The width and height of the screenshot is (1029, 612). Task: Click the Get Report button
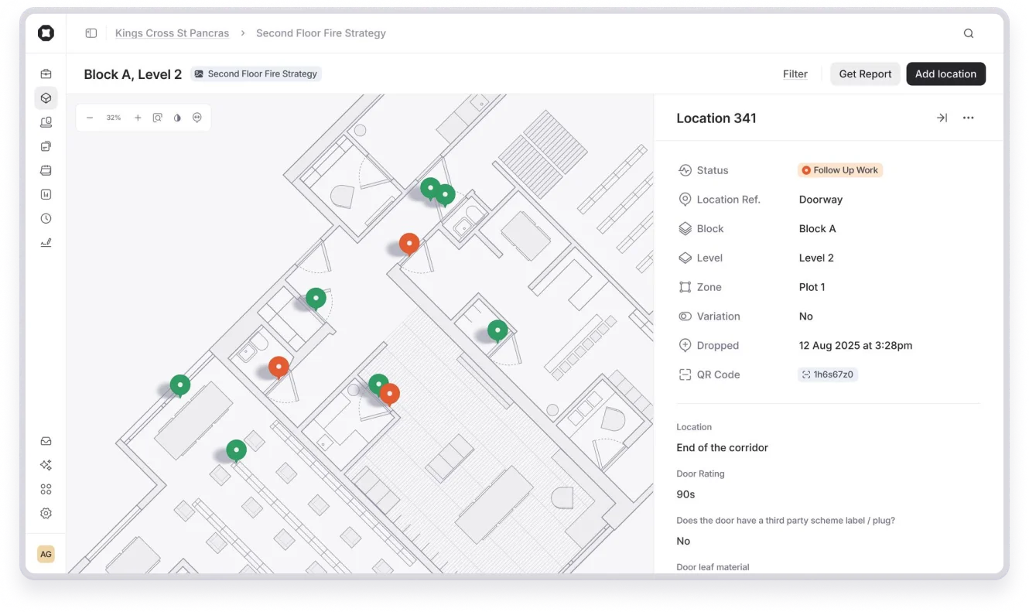(x=864, y=74)
